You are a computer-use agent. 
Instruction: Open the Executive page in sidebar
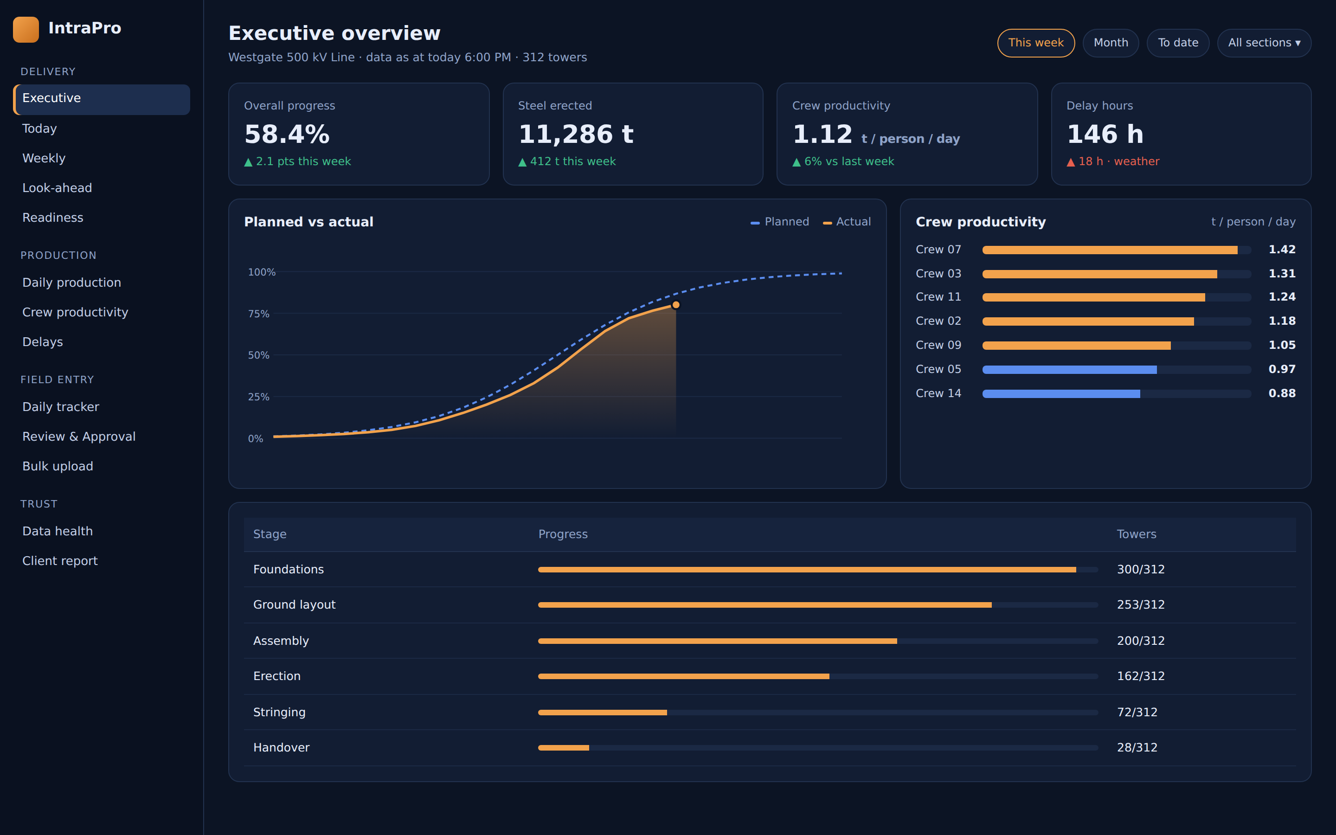click(102, 99)
